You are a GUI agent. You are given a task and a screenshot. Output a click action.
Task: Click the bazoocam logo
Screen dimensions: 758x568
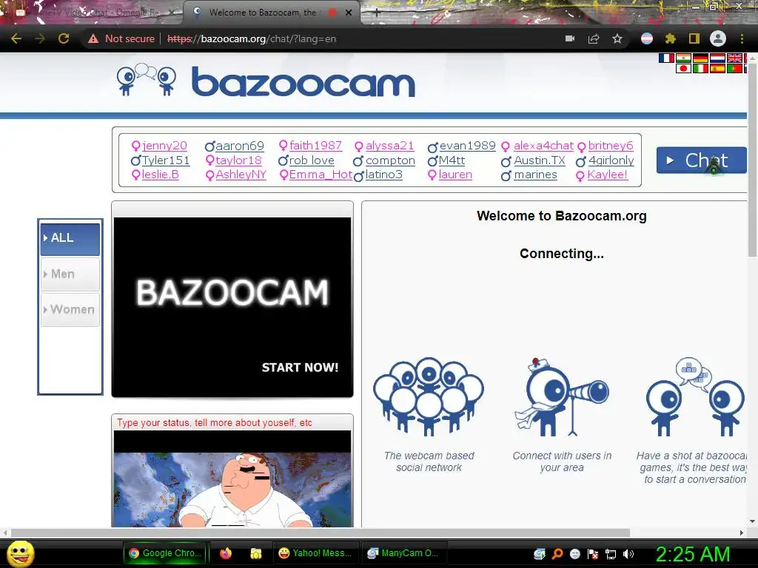click(266, 80)
